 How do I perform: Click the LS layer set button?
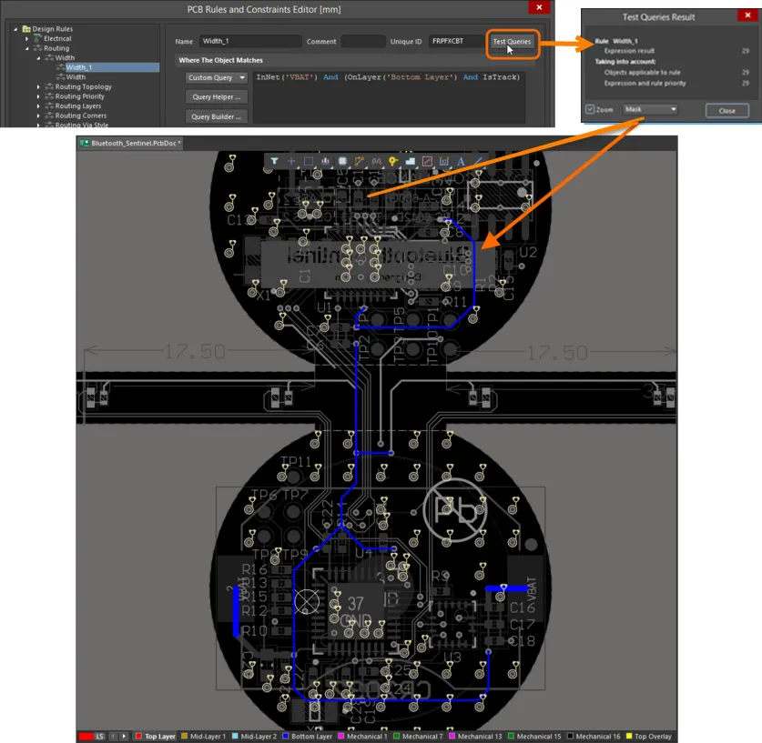coord(99,737)
